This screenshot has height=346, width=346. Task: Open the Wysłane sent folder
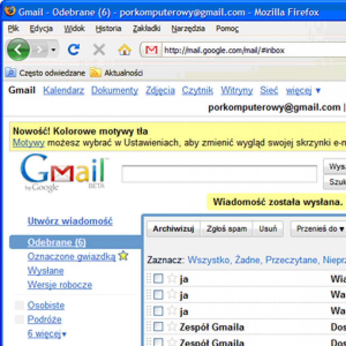pyautogui.click(x=46, y=271)
